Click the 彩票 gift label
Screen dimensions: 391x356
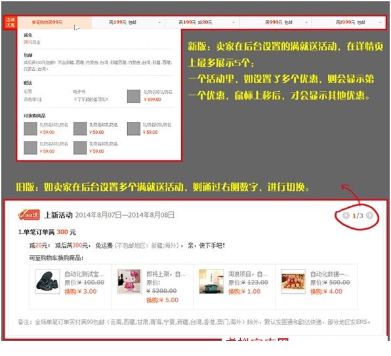tap(28, 92)
